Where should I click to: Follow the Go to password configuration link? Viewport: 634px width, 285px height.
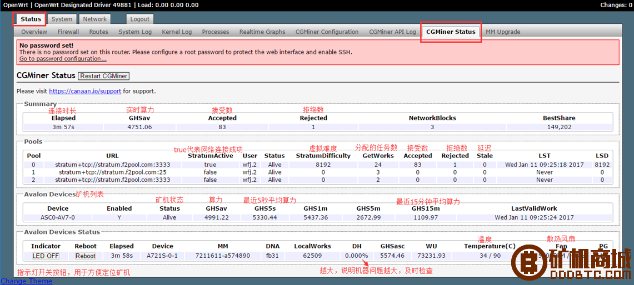pyautogui.click(x=63, y=59)
